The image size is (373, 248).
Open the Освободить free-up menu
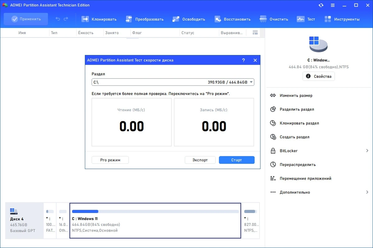coord(189,19)
